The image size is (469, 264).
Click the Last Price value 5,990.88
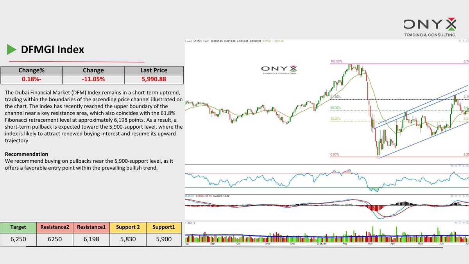tap(154, 79)
